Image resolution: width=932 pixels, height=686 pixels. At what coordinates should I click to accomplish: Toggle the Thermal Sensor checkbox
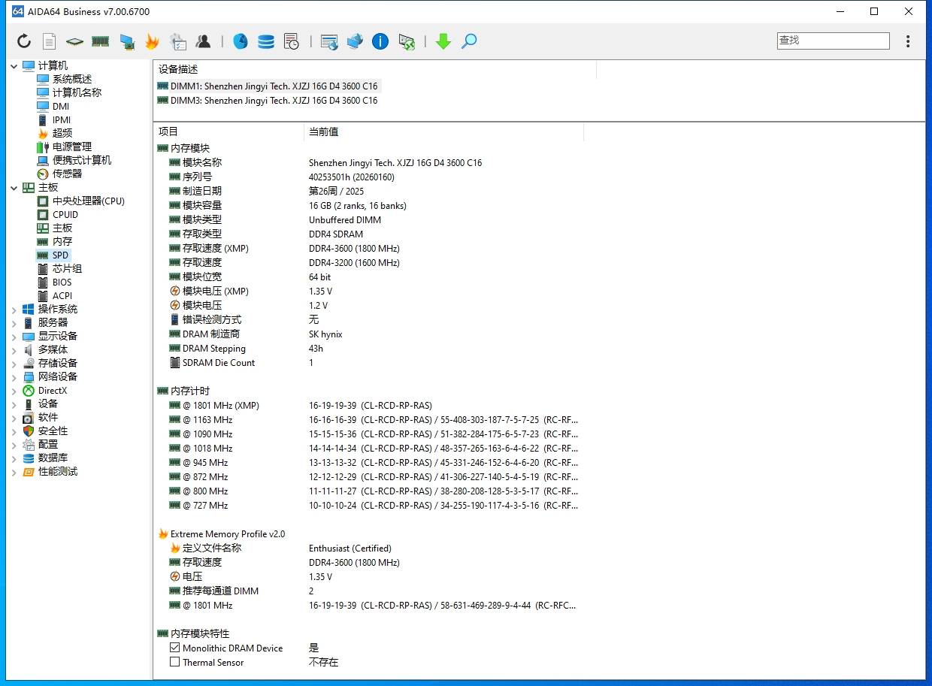point(175,662)
